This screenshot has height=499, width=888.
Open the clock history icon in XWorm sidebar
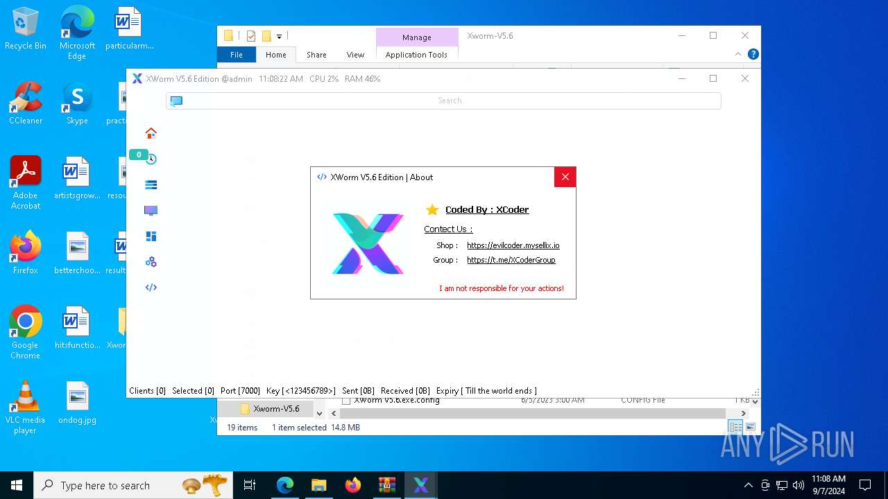(151, 159)
